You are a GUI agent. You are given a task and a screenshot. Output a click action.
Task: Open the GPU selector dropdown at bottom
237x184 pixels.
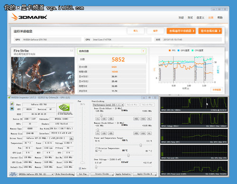36,174
